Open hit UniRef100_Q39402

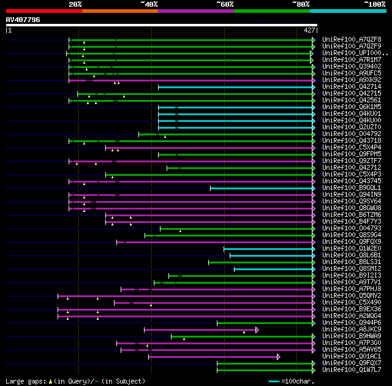tap(352, 67)
